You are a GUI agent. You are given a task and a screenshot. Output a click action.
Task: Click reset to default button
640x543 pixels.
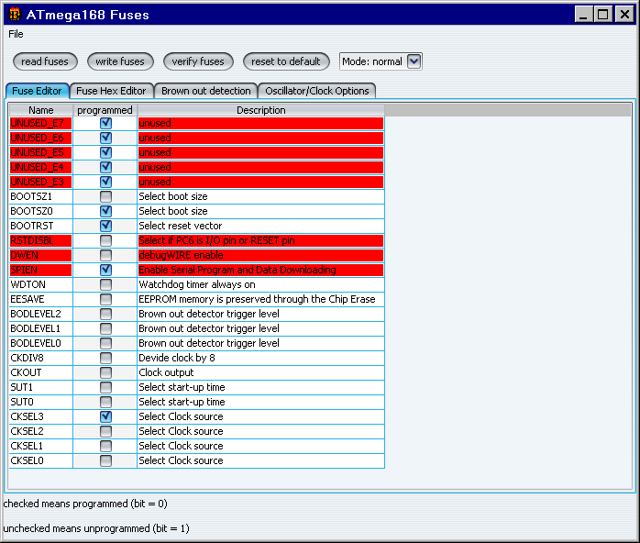(286, 61)
